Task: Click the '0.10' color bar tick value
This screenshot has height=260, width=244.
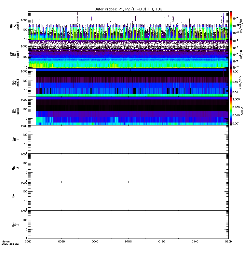Action: pyautogui.click(x=235, y=82)
